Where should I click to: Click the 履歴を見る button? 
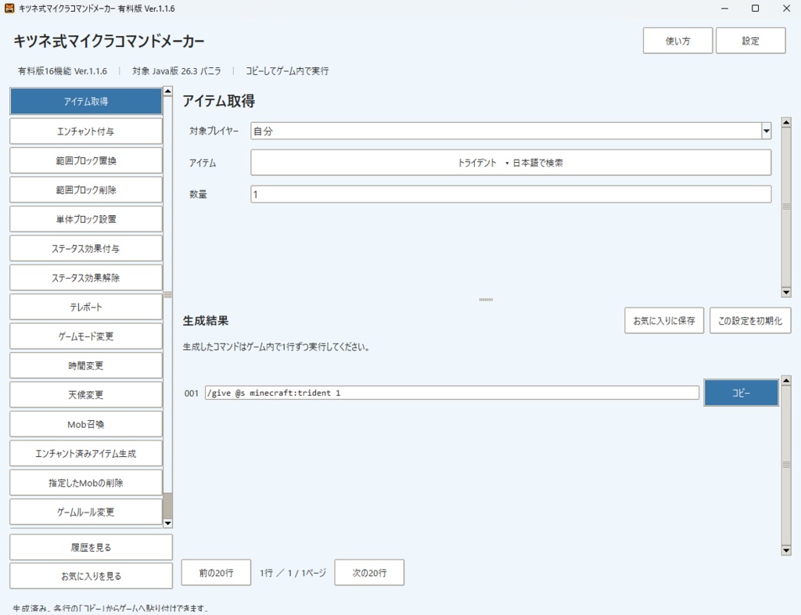click(91, 548)
